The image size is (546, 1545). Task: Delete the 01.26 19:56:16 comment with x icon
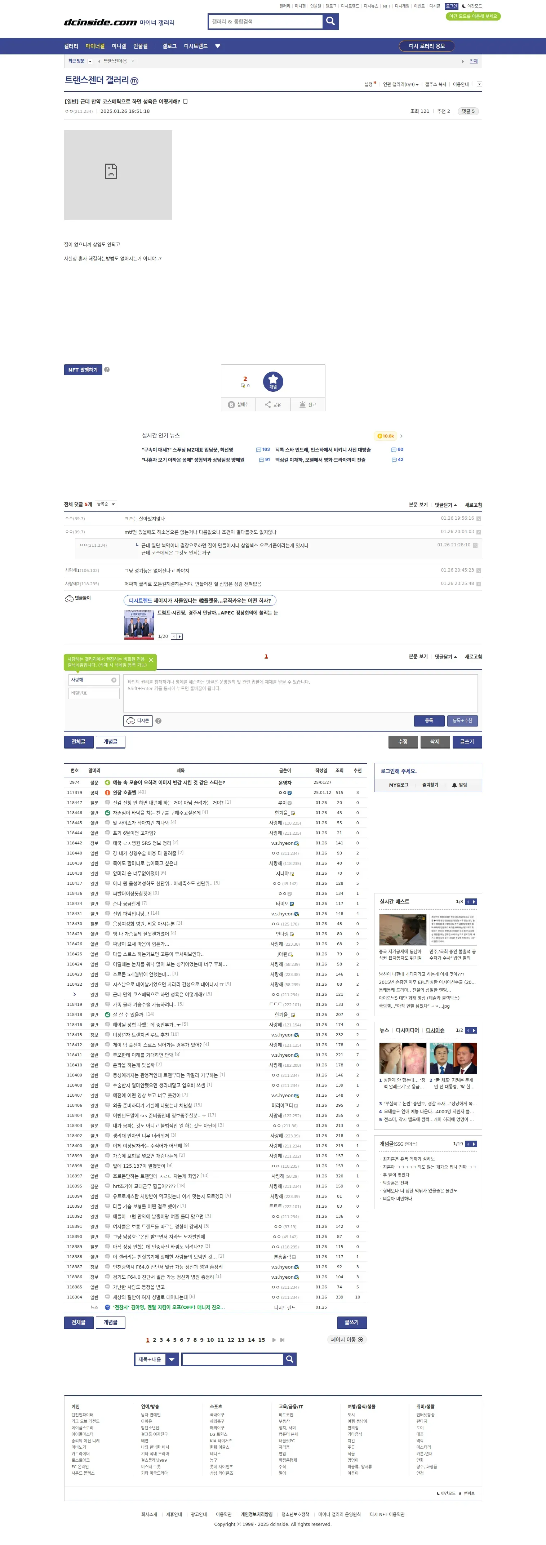(x=478, y=519)
